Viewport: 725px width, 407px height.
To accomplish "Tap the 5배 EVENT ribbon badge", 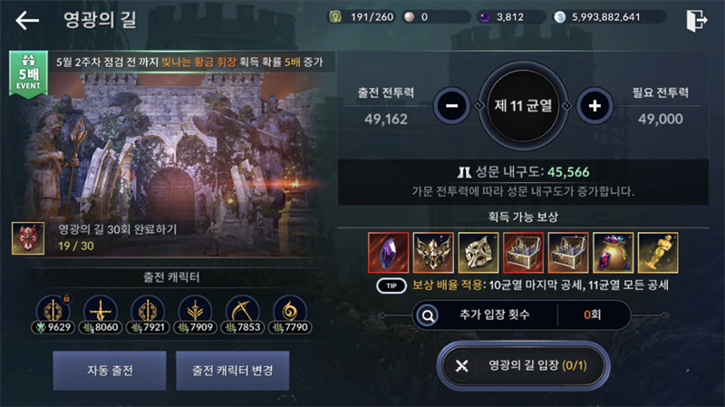I will click(28, 74).
